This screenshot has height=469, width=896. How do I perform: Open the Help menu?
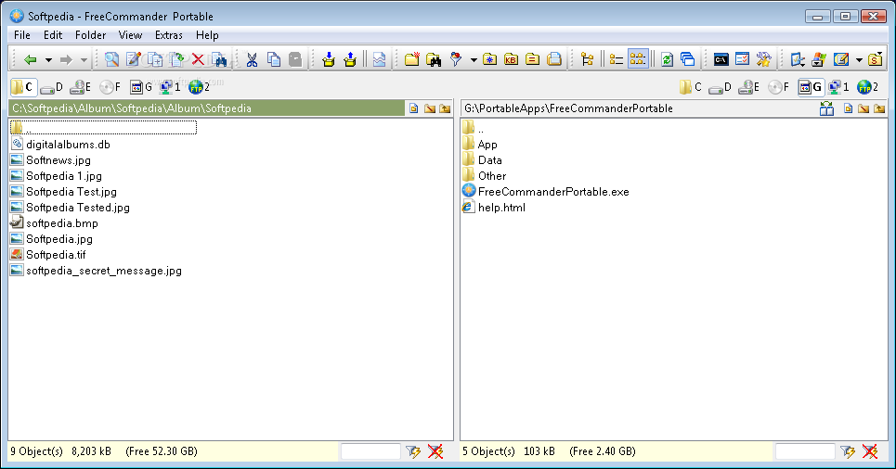tap(207, 35)
